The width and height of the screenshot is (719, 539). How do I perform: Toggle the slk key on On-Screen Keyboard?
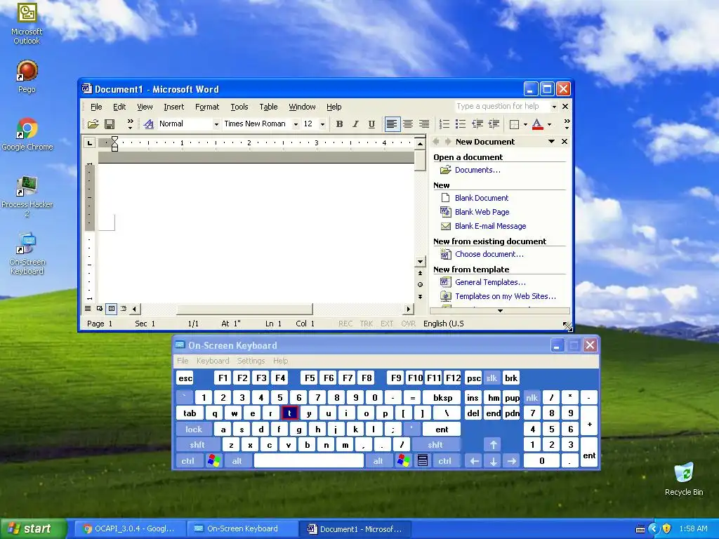click(x=492, y=378)
